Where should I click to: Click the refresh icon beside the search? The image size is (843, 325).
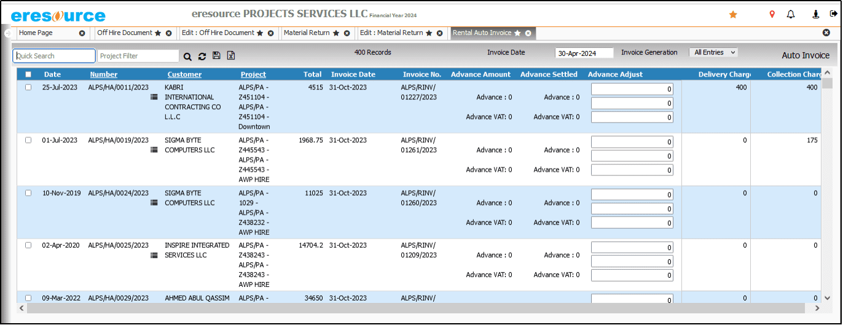coord(202,56)
